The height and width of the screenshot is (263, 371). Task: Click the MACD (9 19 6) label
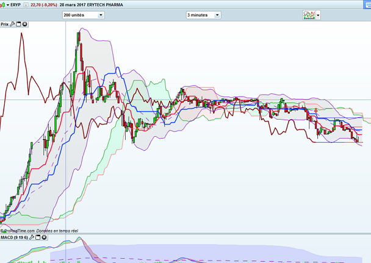pyautogui.click(x=14, y=237)
